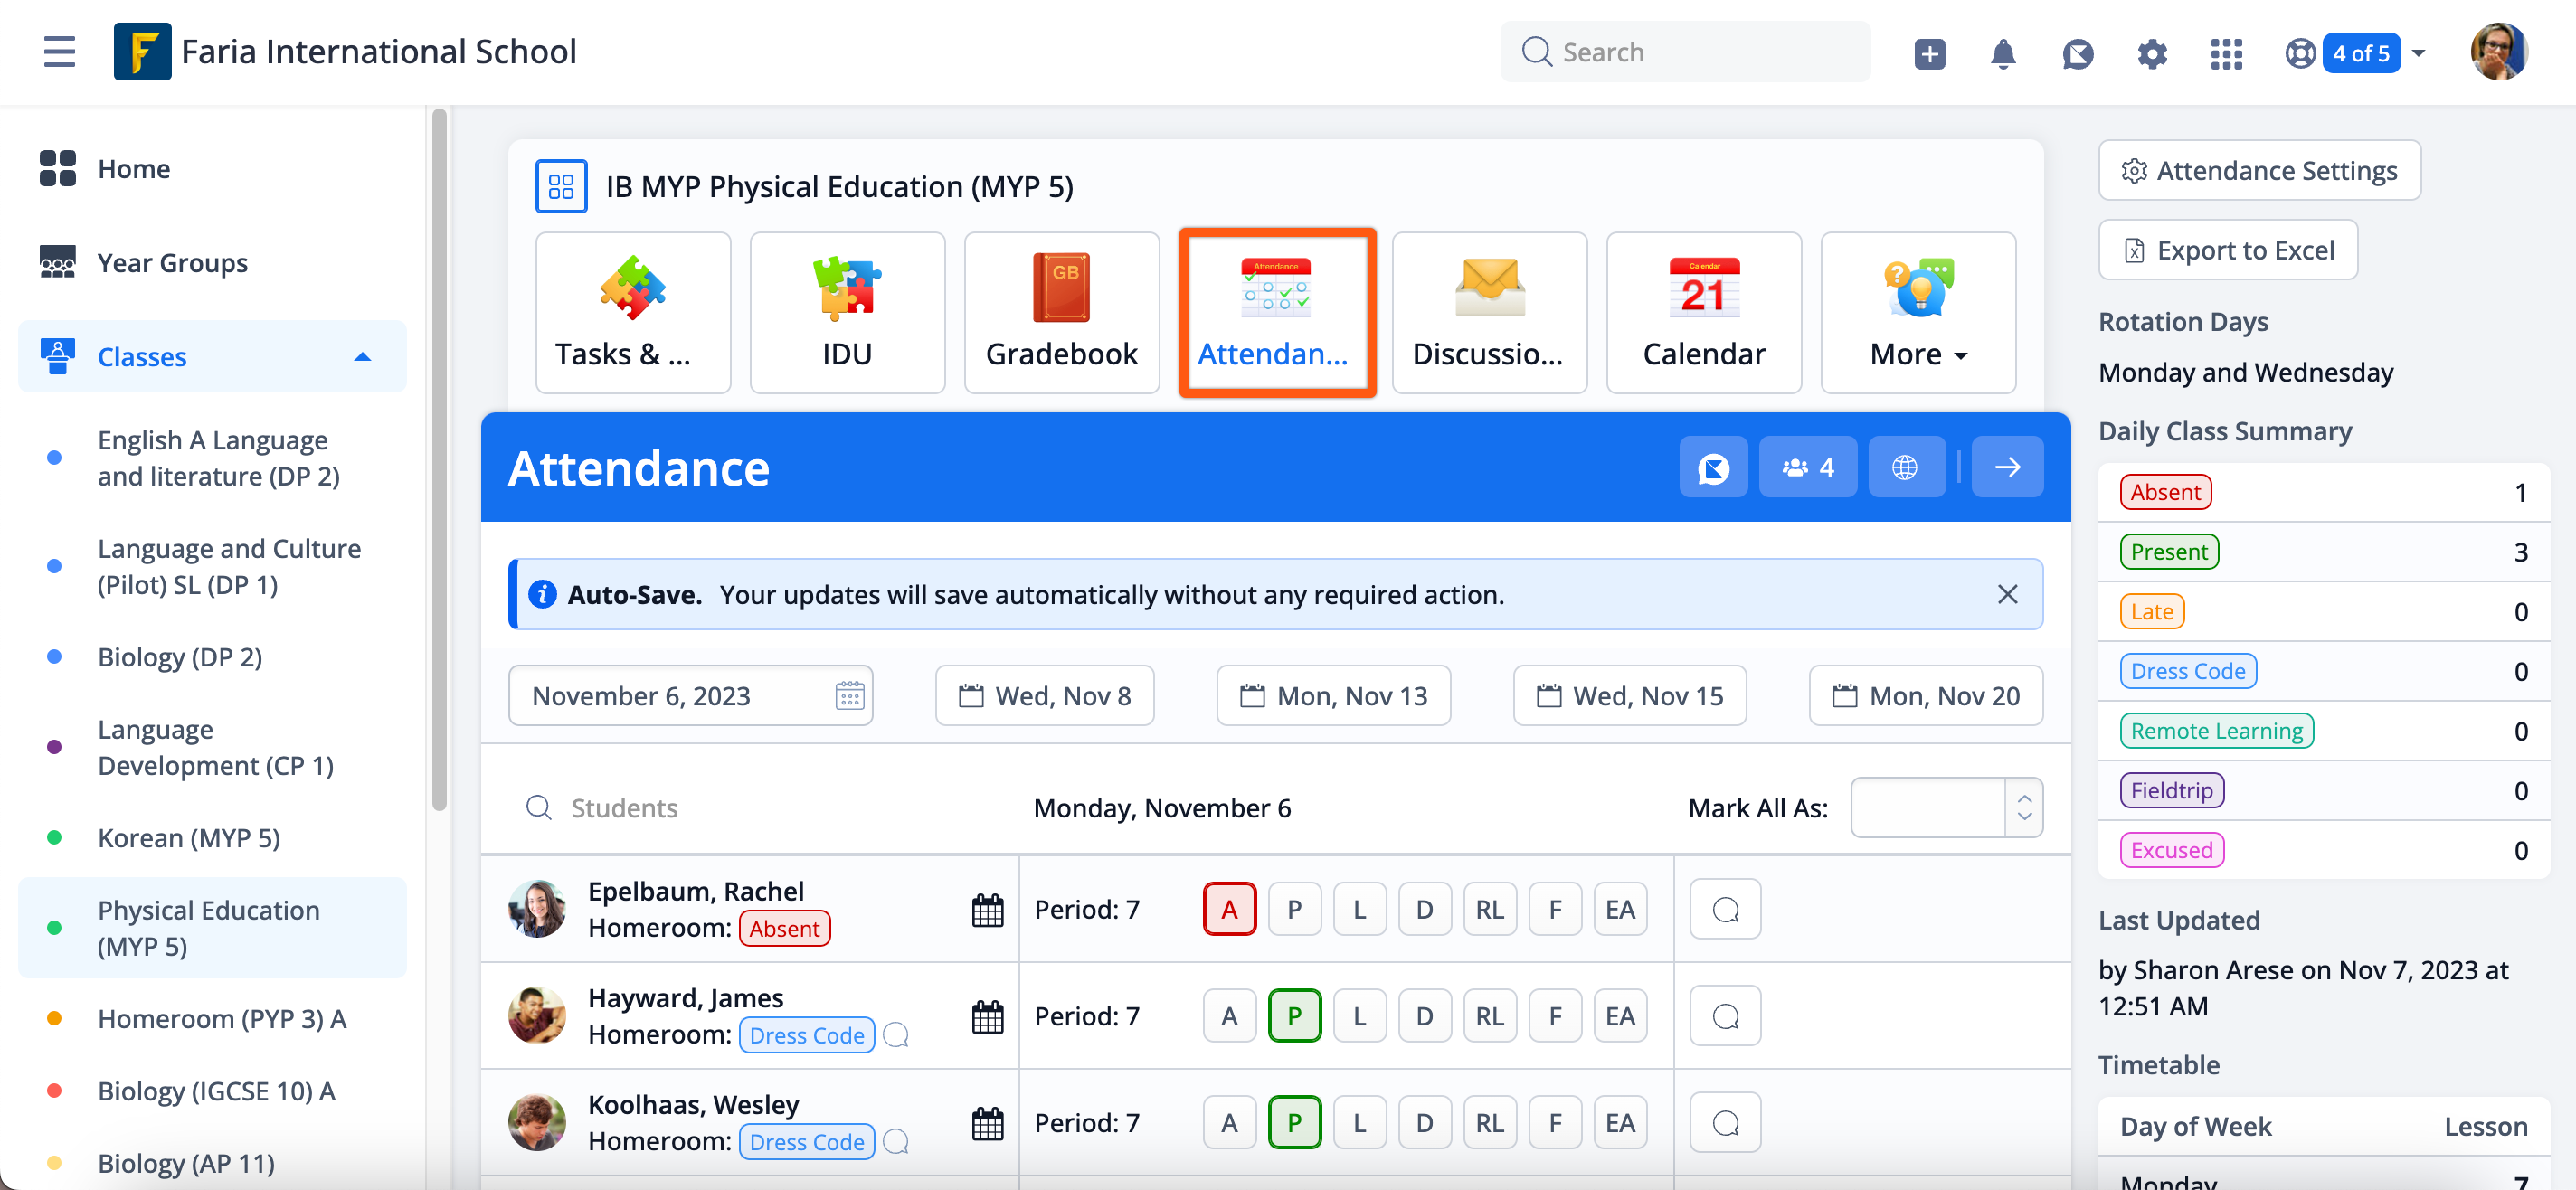The width and height of the screenshot is (2576, 1190).
Task: Open the hamburger navigation menu
Action: click(60, 52)
